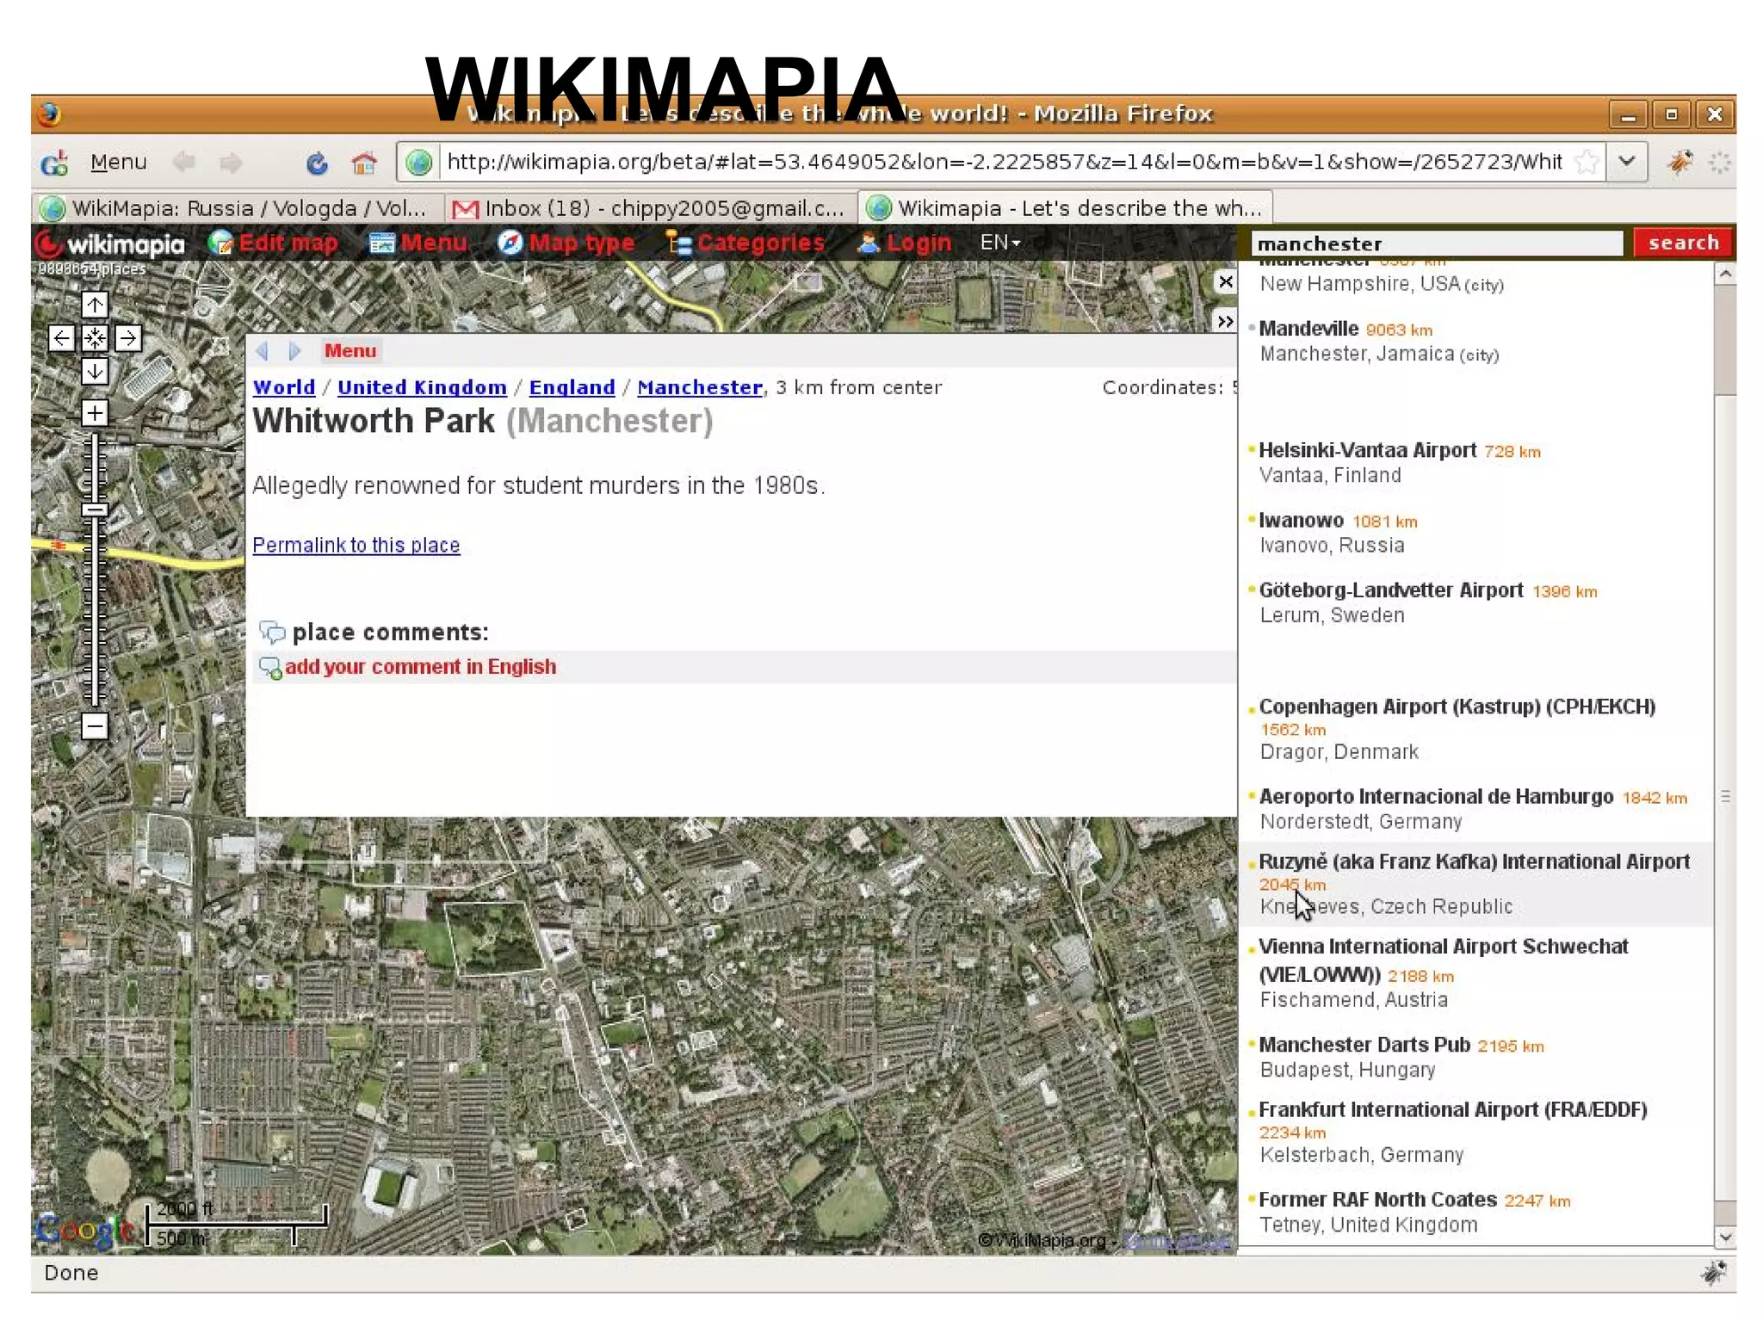
Task: Open the URL history dropdown arrow
Action: (x=1627, y=162)
